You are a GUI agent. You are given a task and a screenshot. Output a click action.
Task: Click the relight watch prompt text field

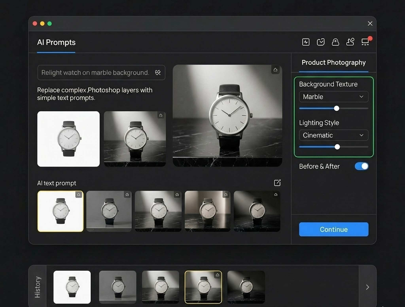coord(95,72)
